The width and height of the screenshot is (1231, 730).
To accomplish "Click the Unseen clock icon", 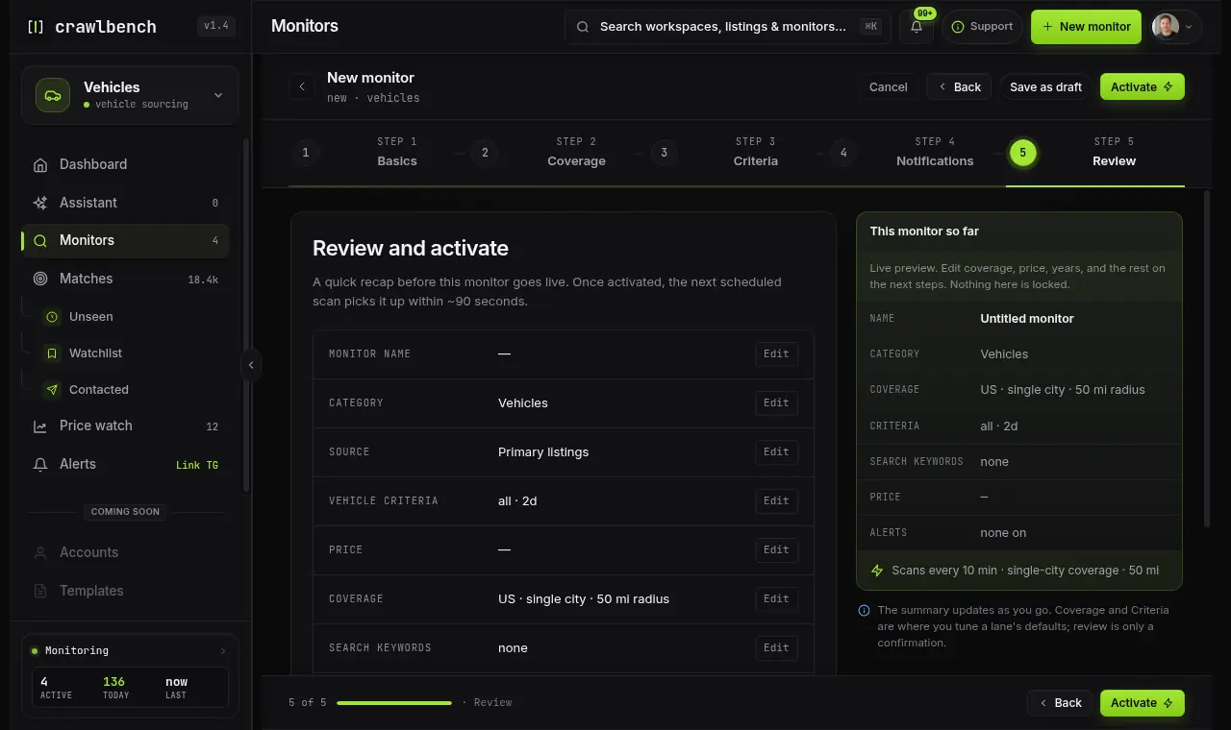I will click(x=52, y=317).
